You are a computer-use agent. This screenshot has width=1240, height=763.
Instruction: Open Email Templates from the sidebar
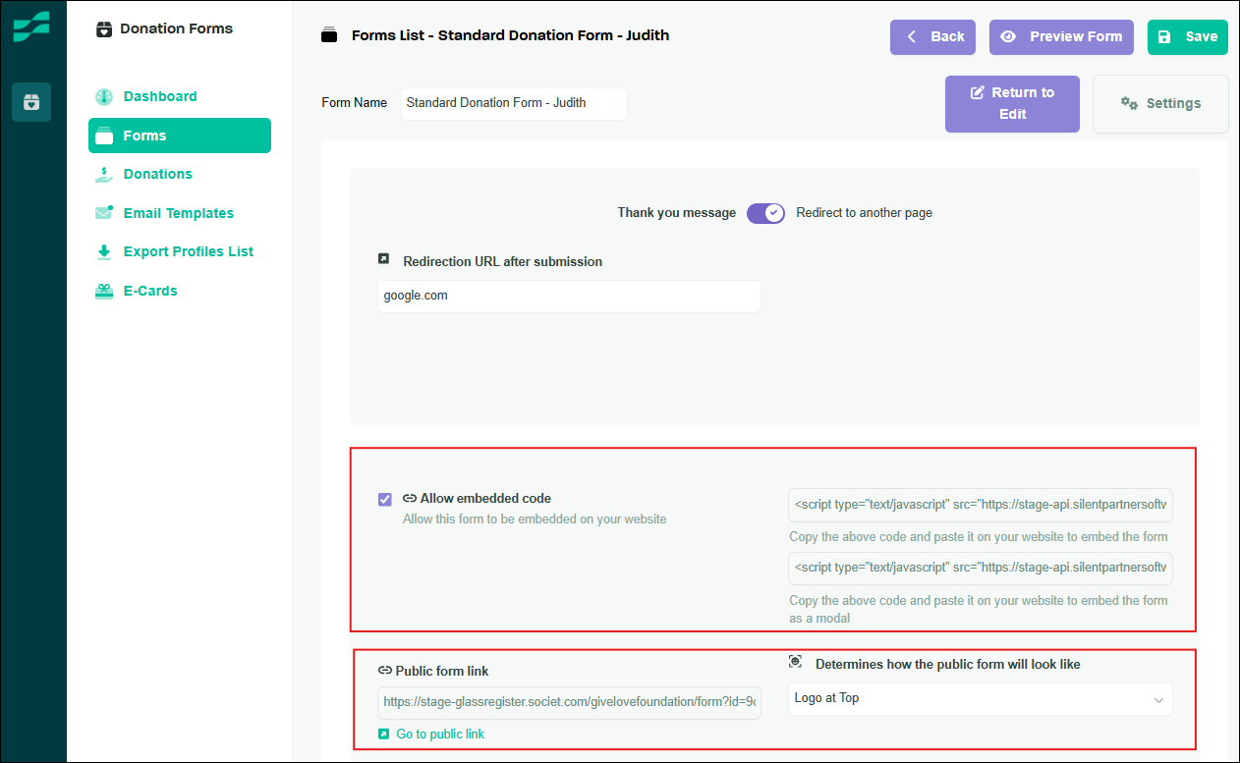[x=178, y=213]
